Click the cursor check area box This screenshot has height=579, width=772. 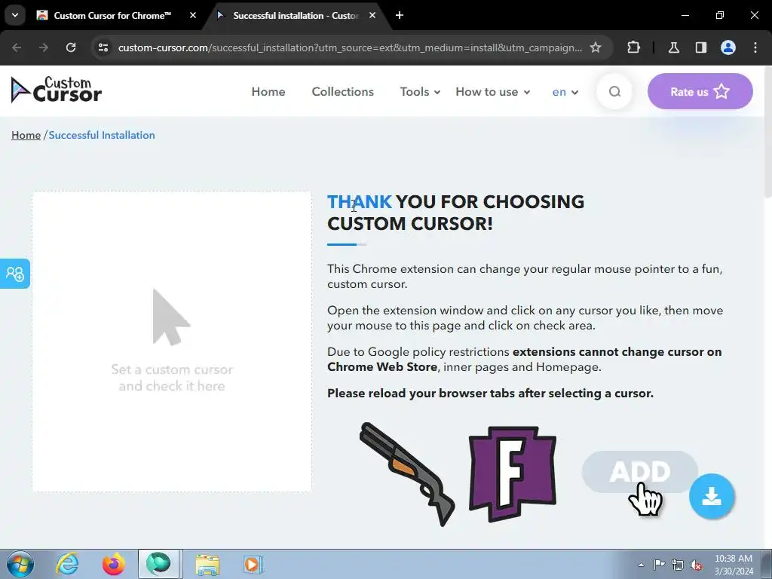click(x=172, y=342)
